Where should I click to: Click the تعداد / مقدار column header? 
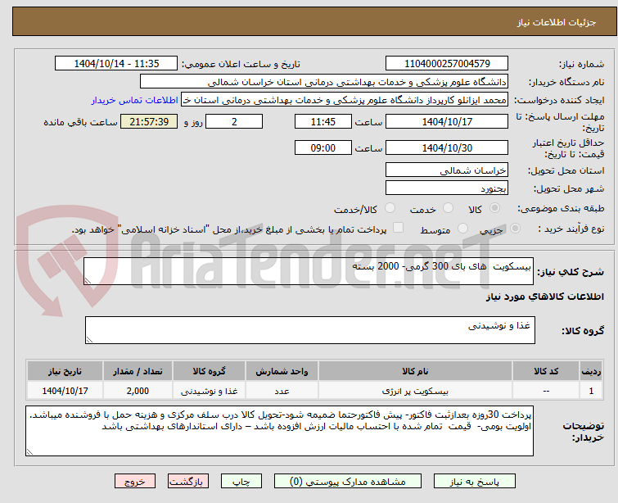(x=138, y=371)
